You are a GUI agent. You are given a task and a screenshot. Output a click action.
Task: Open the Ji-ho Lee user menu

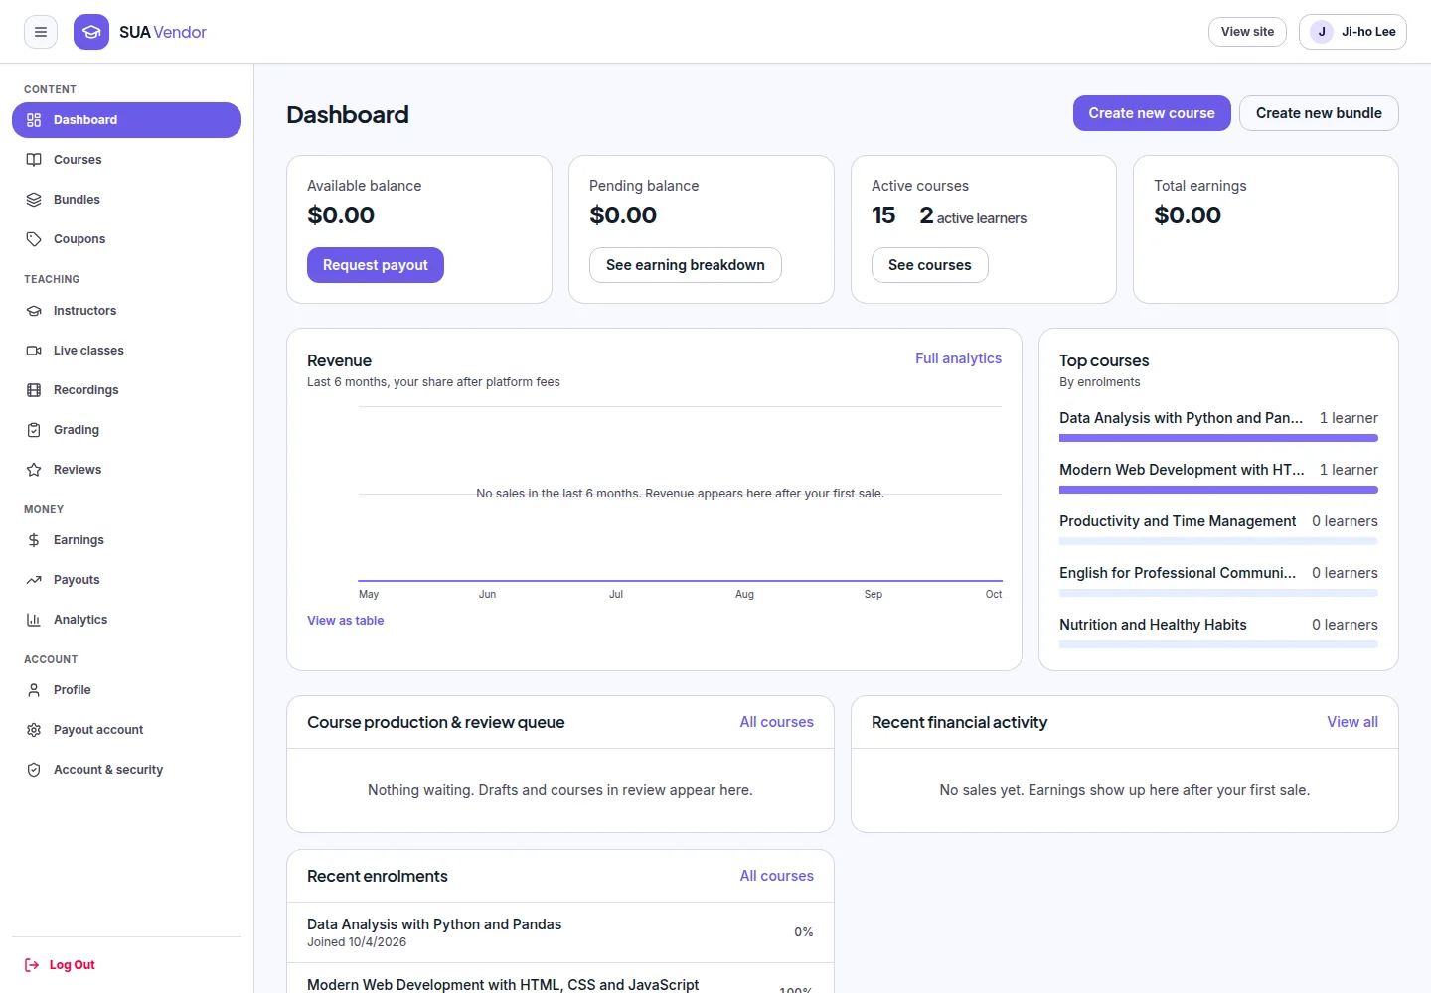pos(1352,32)
